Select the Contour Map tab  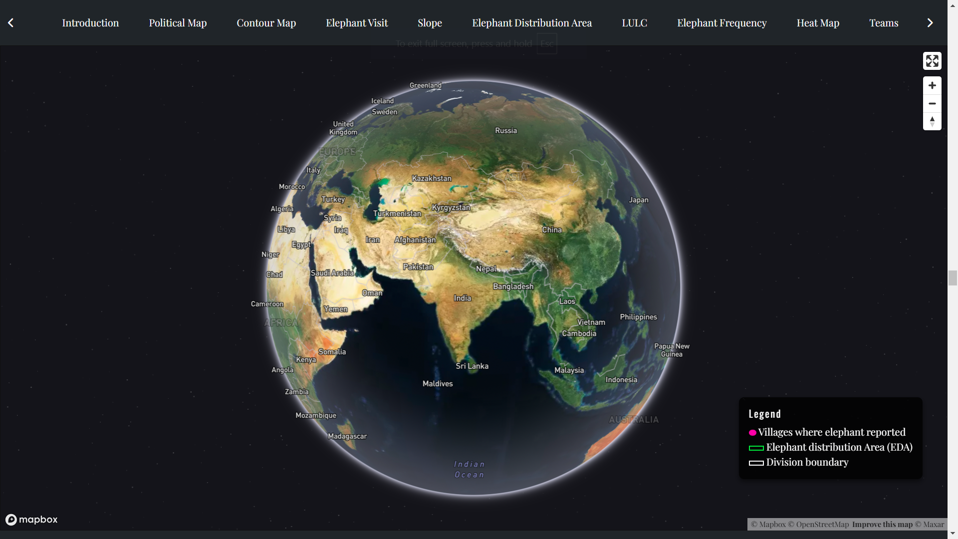click(x=266, y=23)
